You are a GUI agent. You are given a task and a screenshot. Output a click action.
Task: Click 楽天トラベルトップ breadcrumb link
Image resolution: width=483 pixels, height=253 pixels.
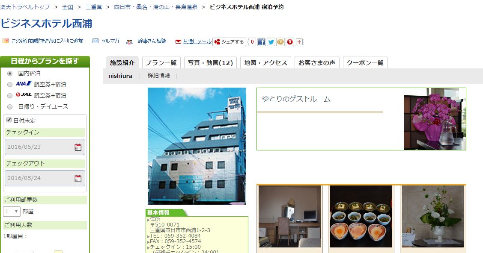[x=25, y=7]
